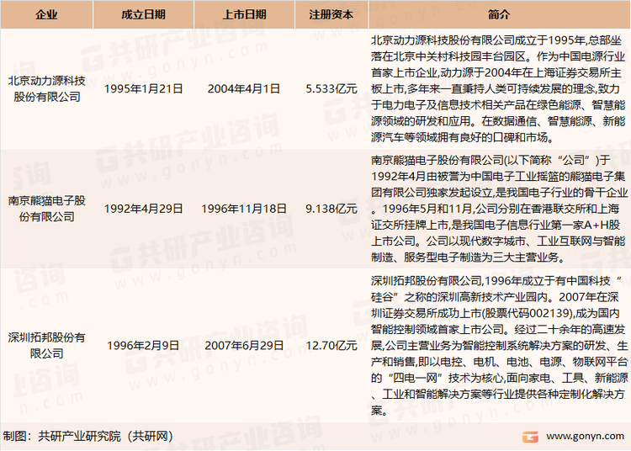Click the 注册资本 column header

(x=331, y=14)
